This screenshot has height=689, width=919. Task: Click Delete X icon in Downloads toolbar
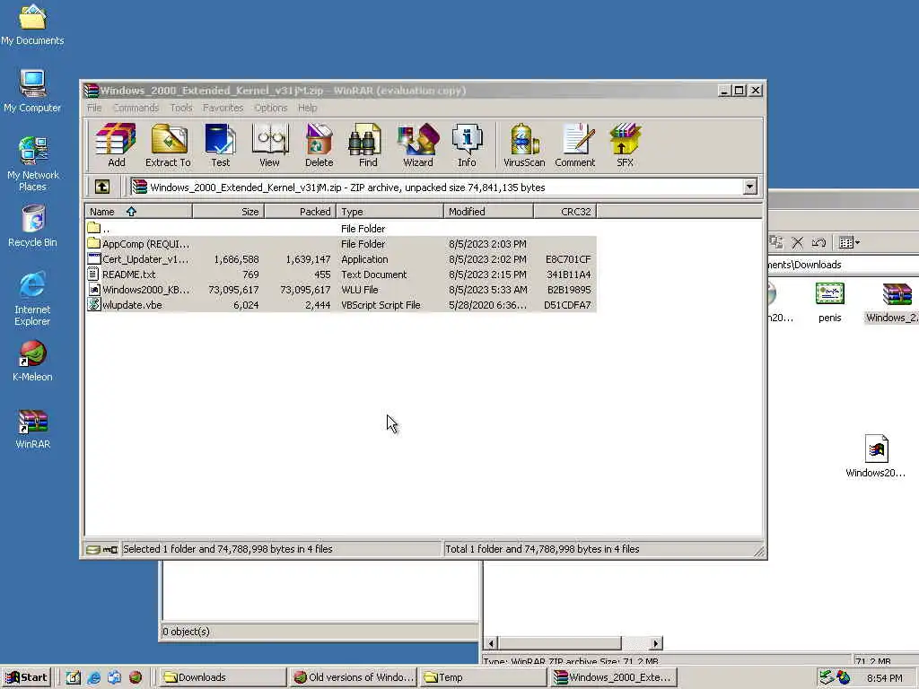pos(797,242)
